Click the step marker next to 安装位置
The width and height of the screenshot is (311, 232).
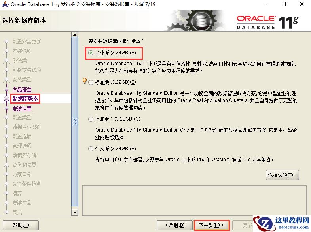point(7,108)
